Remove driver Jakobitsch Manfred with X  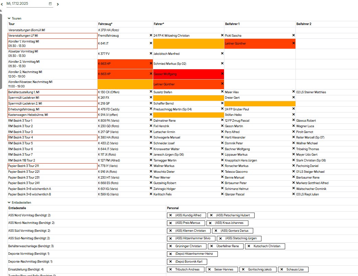[x=222, y=53]
